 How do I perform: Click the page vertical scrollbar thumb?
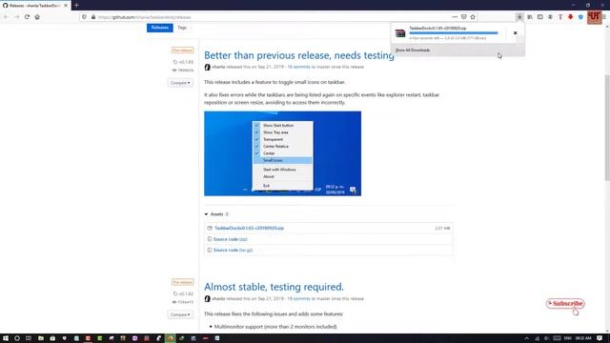pos(607,128)
